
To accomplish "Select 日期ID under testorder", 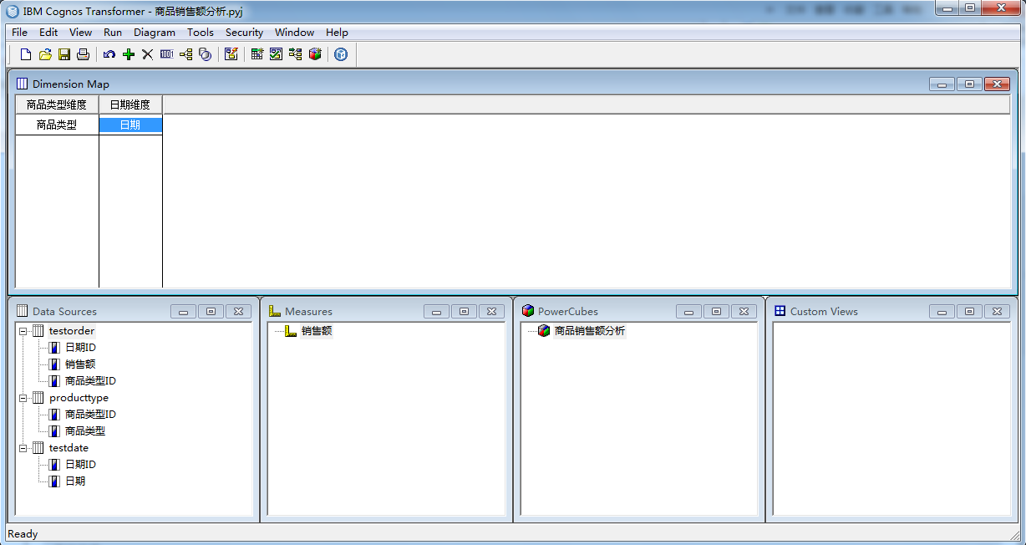I will 81,348.
